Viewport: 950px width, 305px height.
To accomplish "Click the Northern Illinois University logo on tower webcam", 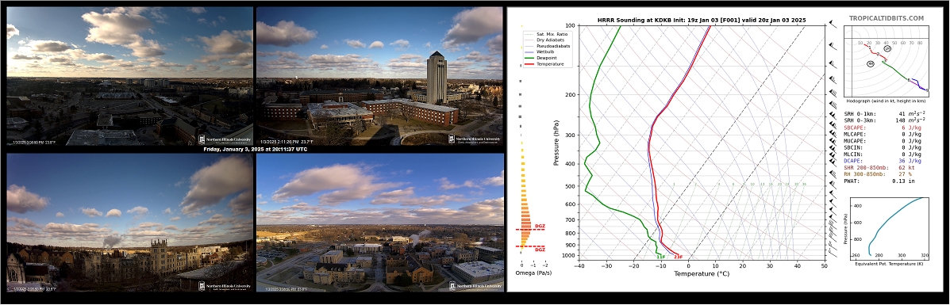I will 475,139.
